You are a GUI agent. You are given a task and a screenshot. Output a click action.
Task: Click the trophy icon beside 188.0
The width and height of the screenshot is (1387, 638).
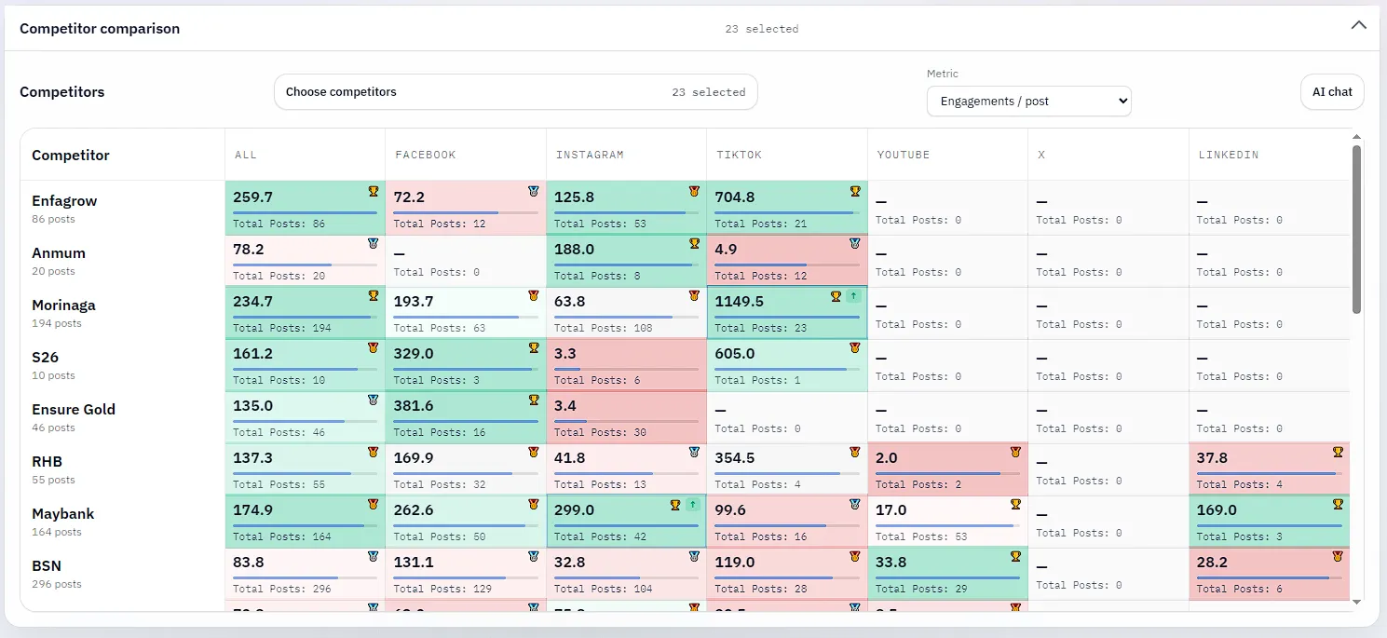click(694, 243)
